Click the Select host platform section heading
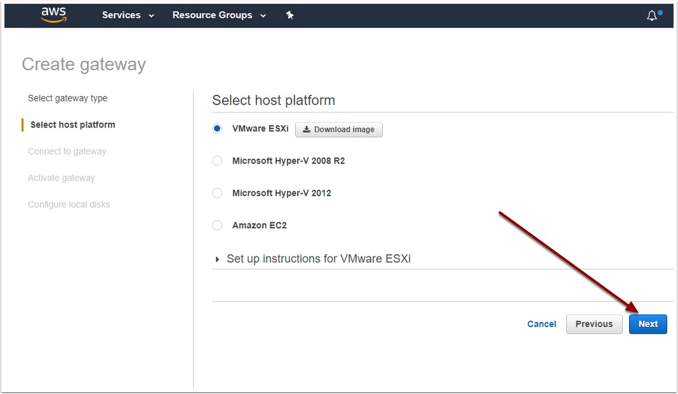This screenshot has width=678, height=394. click(x=273, y=101)
